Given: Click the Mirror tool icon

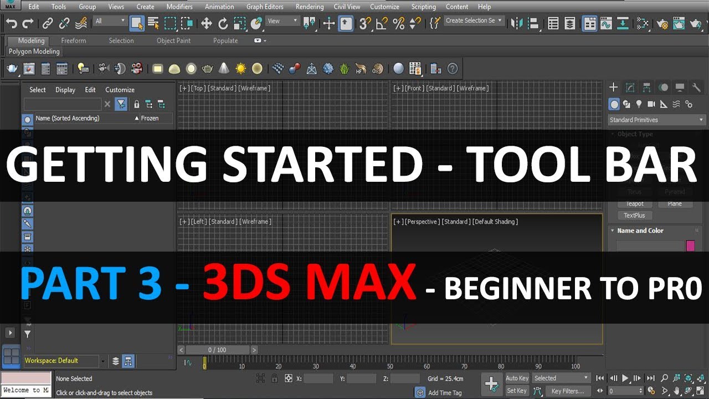Looking at the screenshot, I should (517, 23).
